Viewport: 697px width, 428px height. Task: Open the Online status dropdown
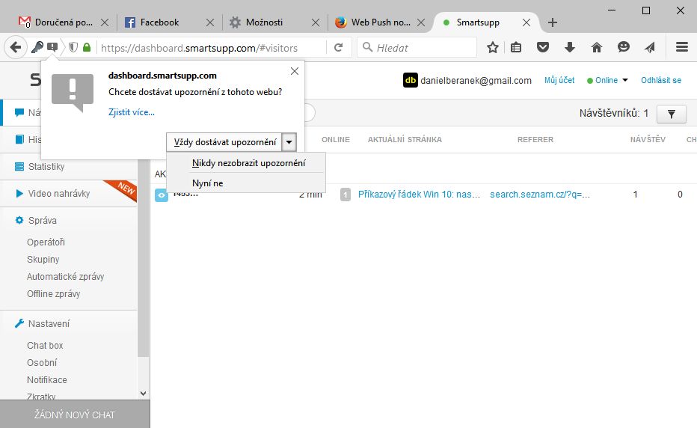pyautogui.click(x=607, y=80)
